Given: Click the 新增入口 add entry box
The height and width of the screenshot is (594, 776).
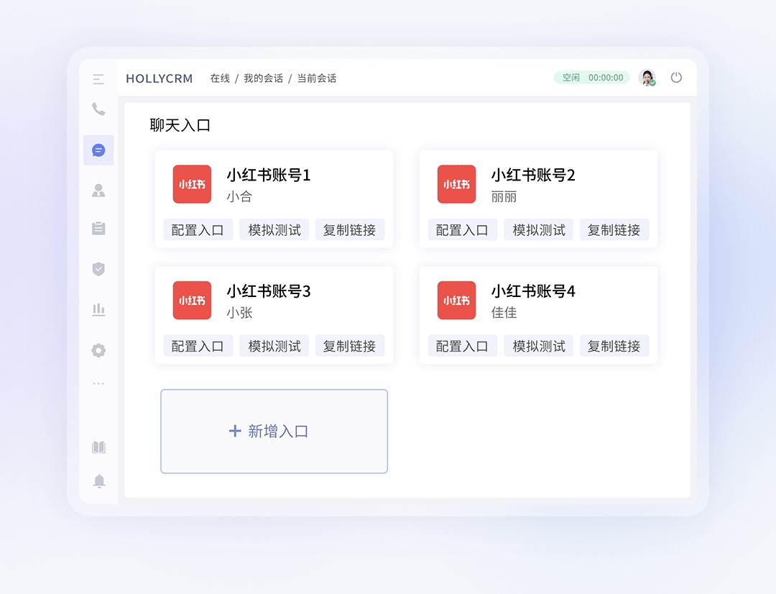Looking at the screenshot, I should (274, 431).
